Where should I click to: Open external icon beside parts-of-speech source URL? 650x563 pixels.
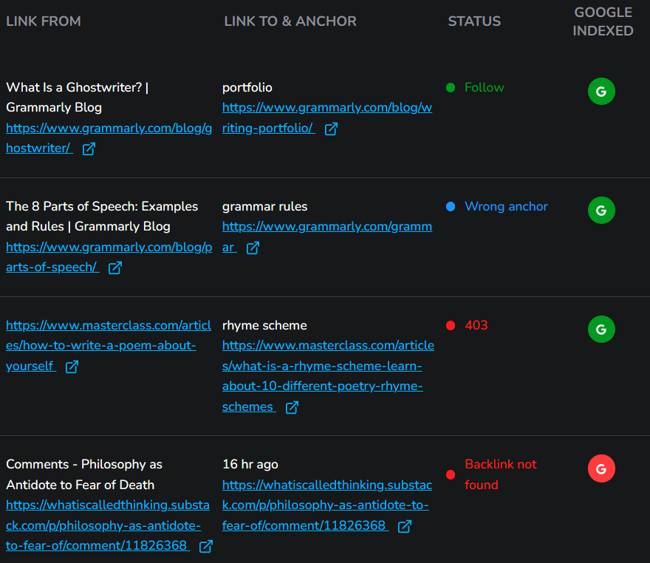click(114, 267)
